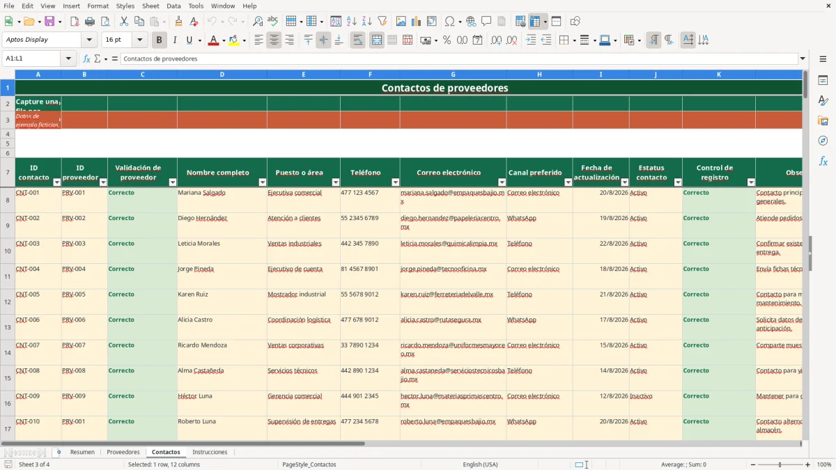Insert a chart using toolbar icon
This screenshot has width=836, height=470.
point(416,22)
